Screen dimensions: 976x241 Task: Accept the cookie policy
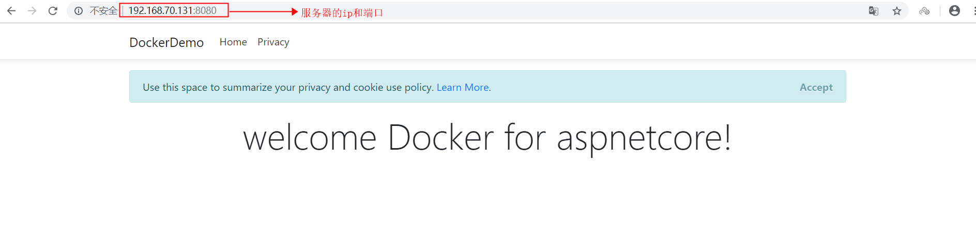point(816,87)
